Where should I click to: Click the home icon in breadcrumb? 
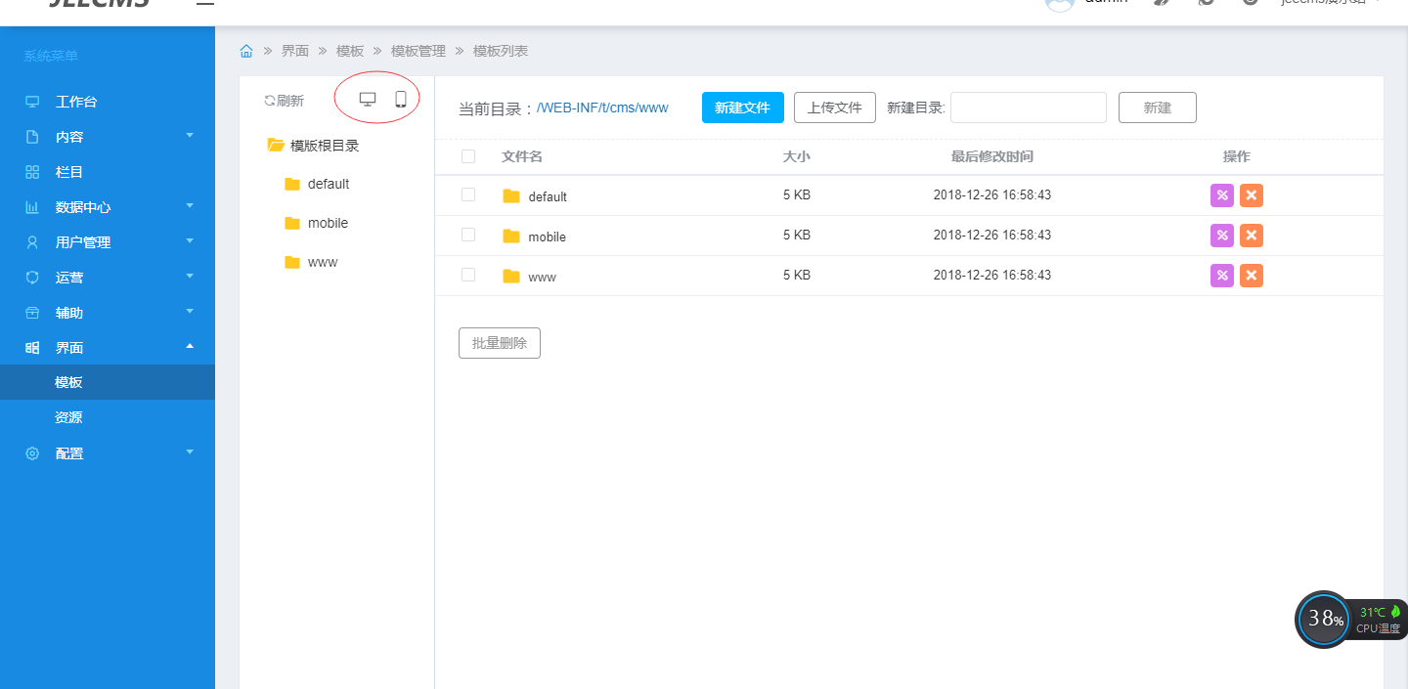[x=246, y=51]
